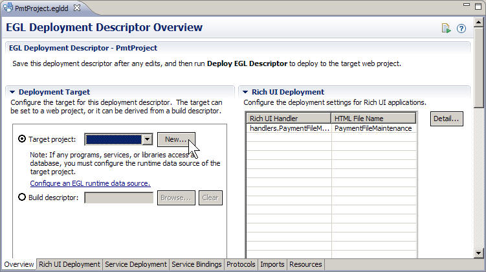
Task: Select the handlers.PaymentFileM... table cell
Action: tap(289, 128)
